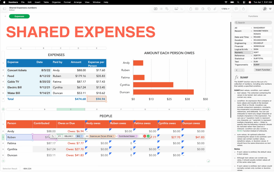Screen dimensions: 274x172
Task: Open comments with the Comment bubble icon
Action: [236, 9]
